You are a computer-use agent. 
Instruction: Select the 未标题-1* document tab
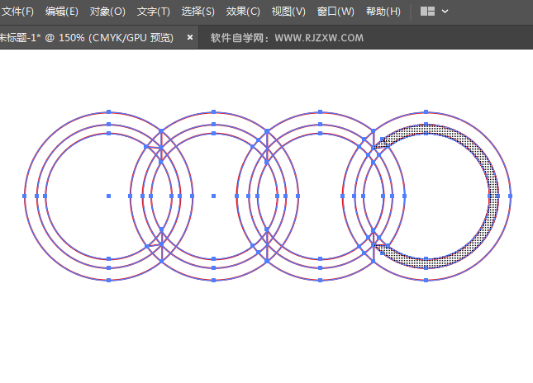(86, 37)
